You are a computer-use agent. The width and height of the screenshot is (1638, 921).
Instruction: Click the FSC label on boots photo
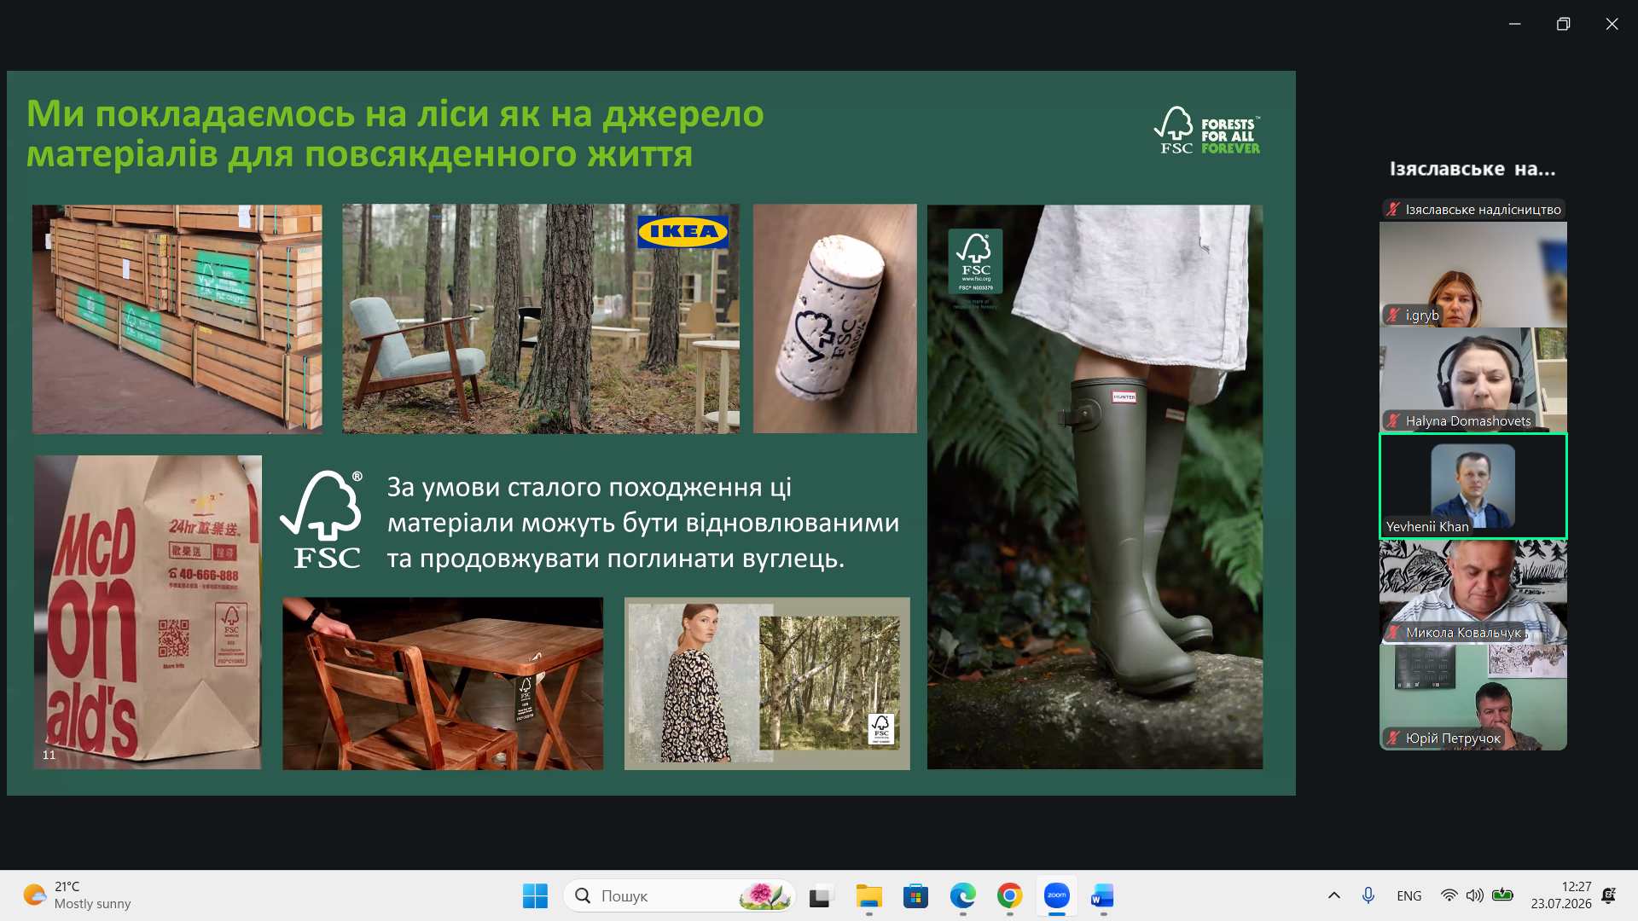point(975,261)
